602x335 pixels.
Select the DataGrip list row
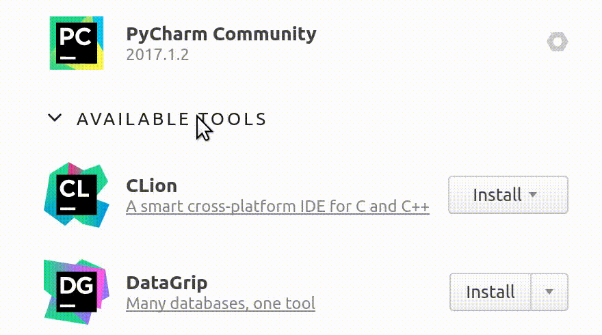[x=306, y=292]
